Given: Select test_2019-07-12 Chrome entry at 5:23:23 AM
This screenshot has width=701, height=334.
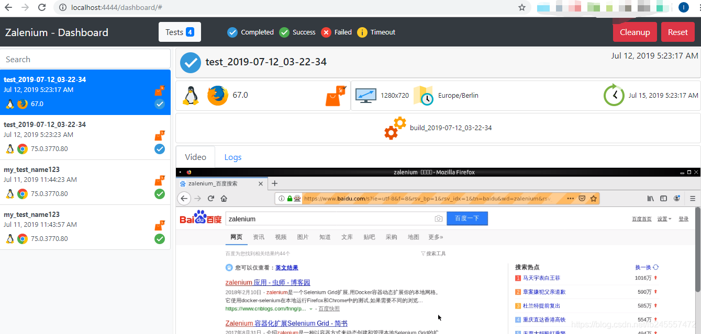Looking at the screenshot, I should pyautogui.click(x=85, y=137).
